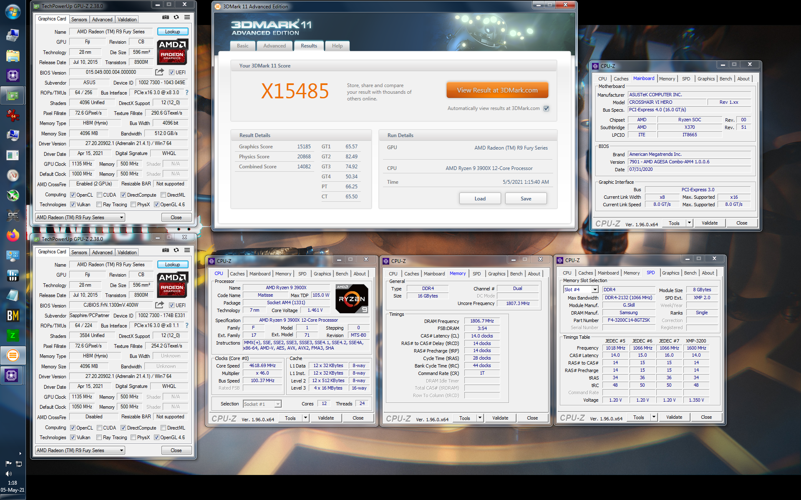Click the X15485 score text
This screenshot has height=500, width=801.
(x=295, y=91)
